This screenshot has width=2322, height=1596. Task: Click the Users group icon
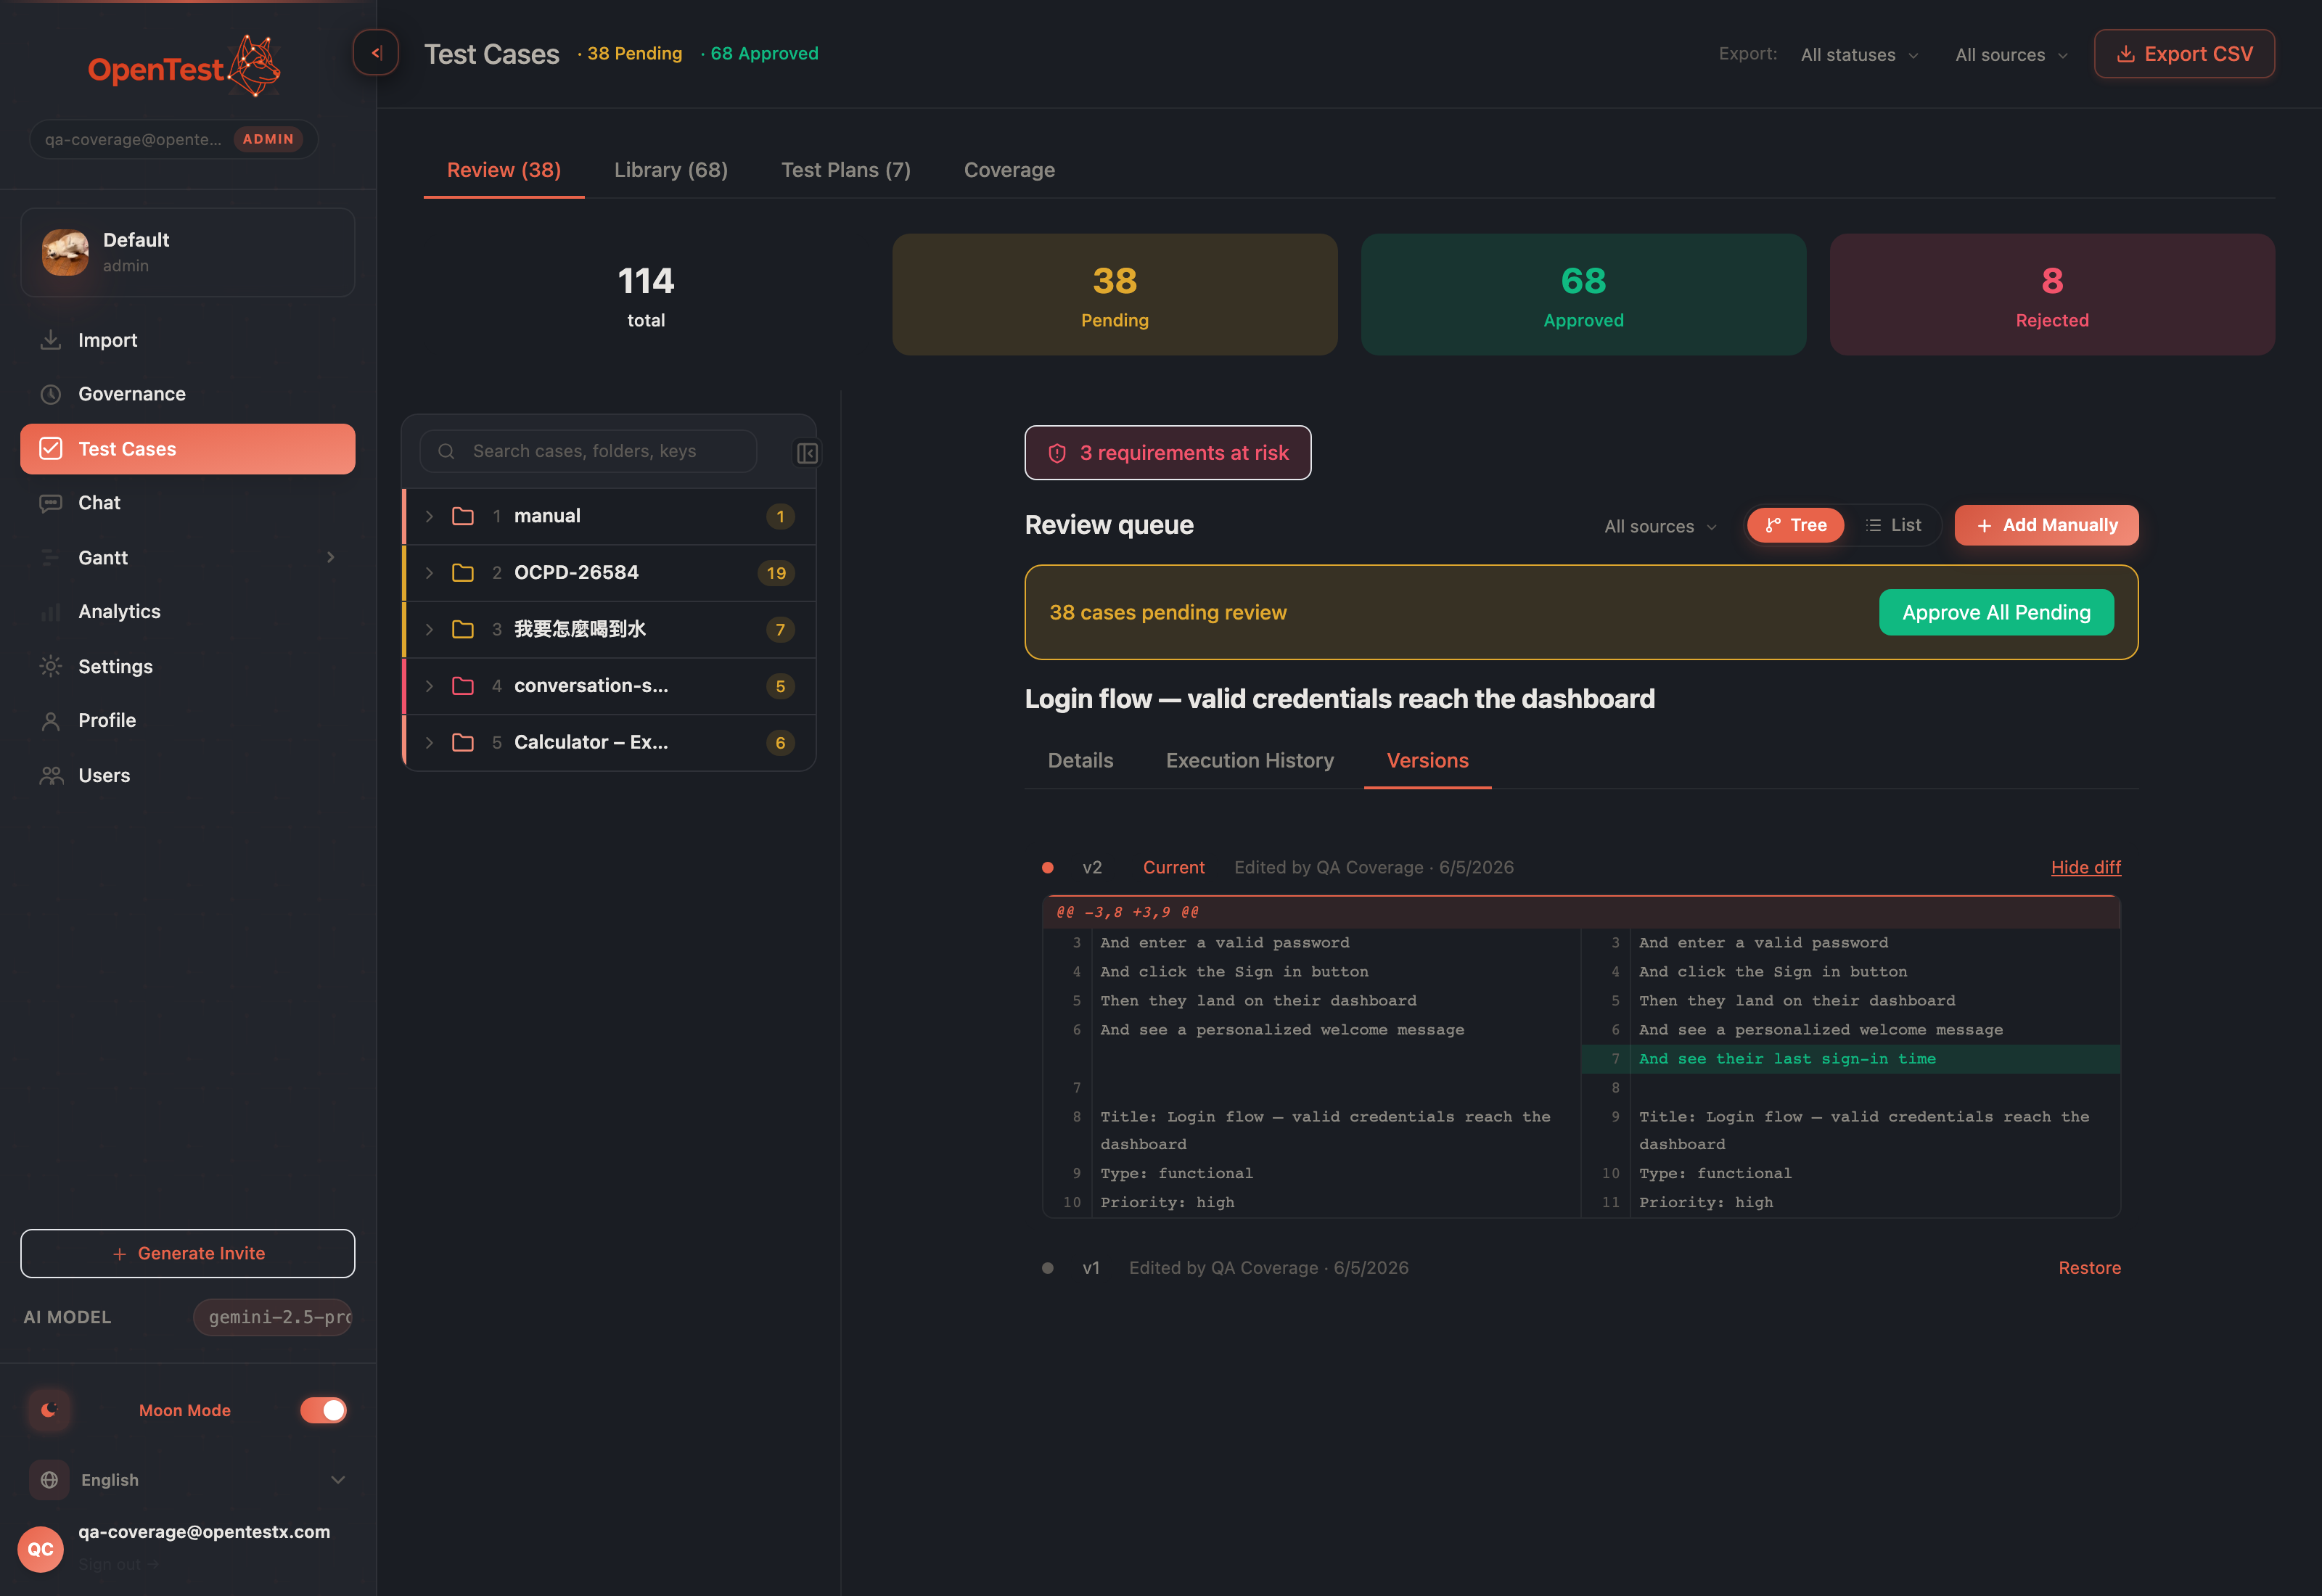[x=50, y=775]
